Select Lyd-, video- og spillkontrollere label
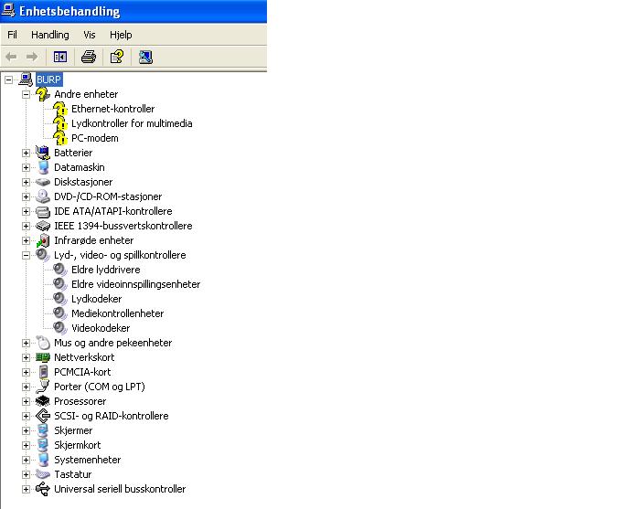 (x=120, y=255)
